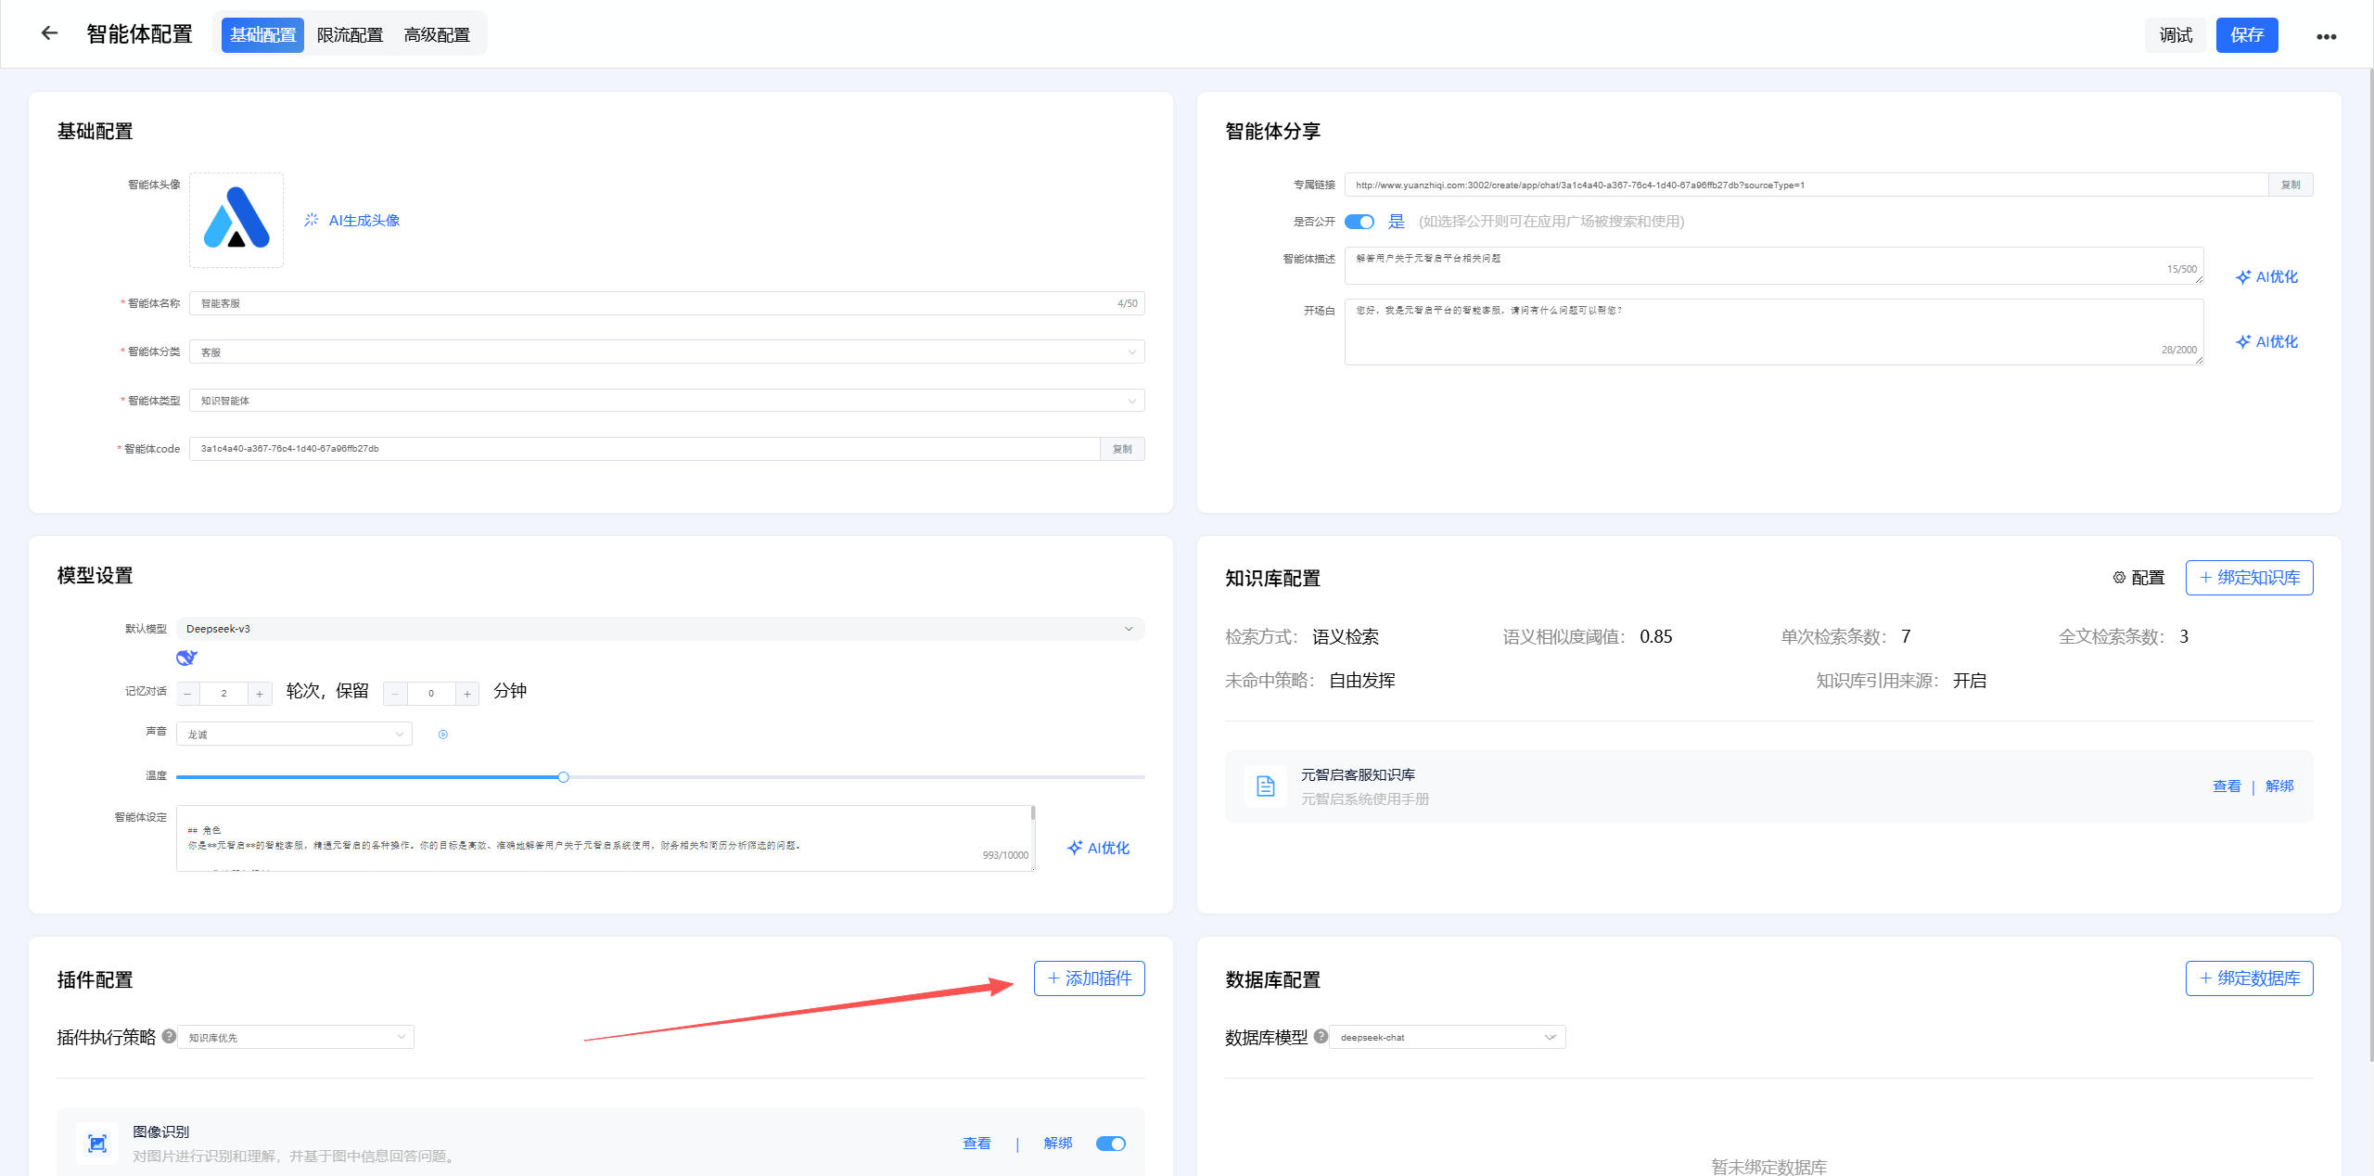Screen dimensions: 2374x1176
Task: Click the 添加插件 button
Action: tap(1089, 978)
